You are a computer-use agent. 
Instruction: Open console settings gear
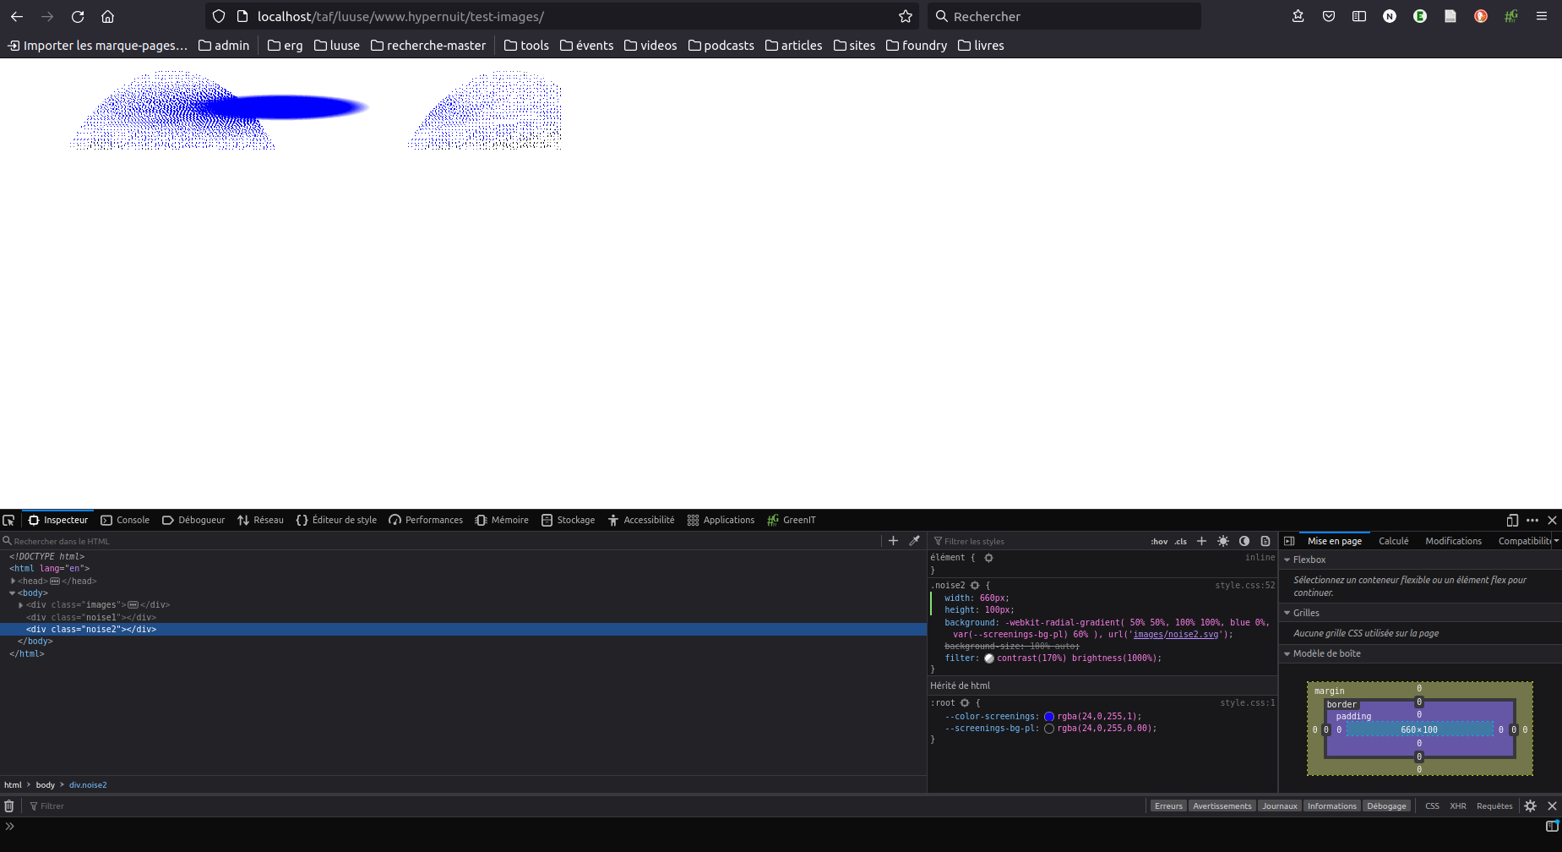click(x=1531, y=806)
